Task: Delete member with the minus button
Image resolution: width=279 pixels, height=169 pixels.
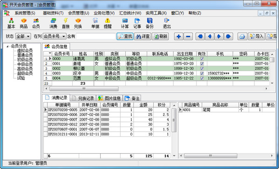Action: pyautogui.click(x=188, y=36)
